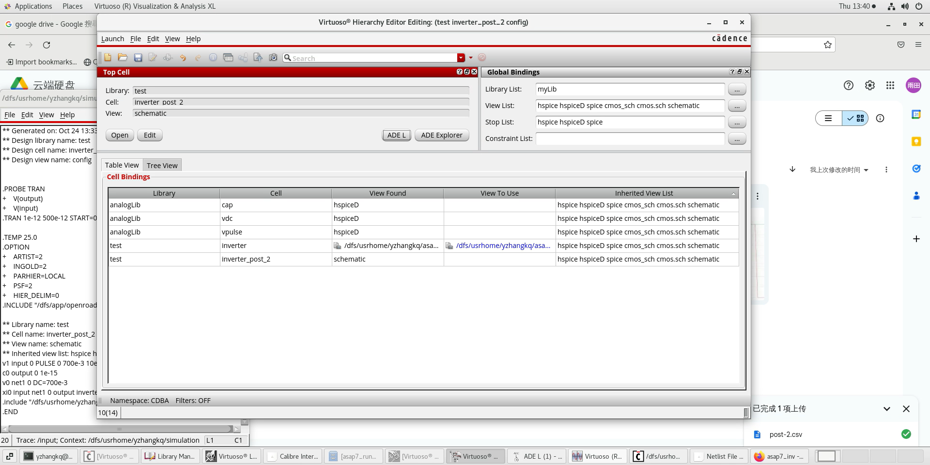Browse Constraint List with ellipsis button
Viewport: 930px width, 465px height.
(737, 139)
